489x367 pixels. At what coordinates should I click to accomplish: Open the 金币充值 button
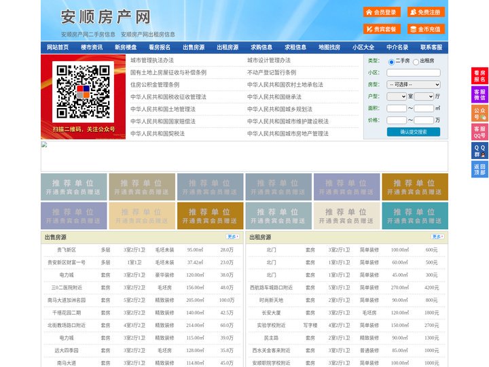[426, 29]
